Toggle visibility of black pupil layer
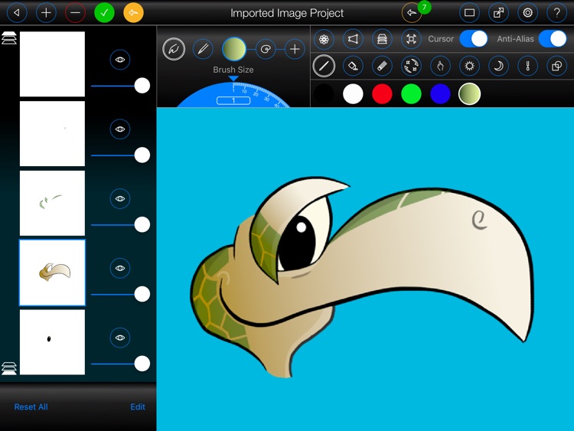 point(120,338)
